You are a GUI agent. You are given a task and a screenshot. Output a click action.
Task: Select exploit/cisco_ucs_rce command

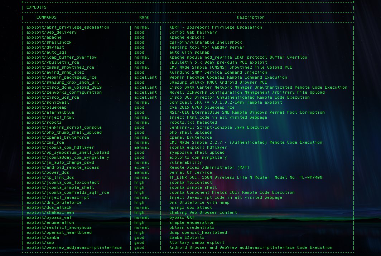coord(53,97)
